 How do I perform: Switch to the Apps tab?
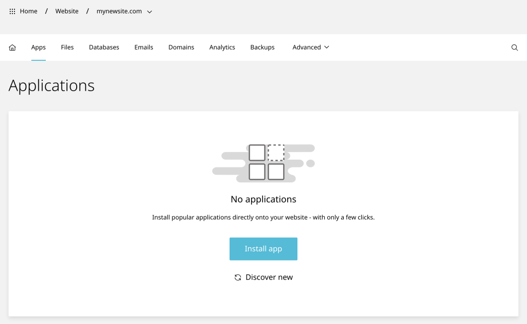pyautogui.click(x=38, y=47)
